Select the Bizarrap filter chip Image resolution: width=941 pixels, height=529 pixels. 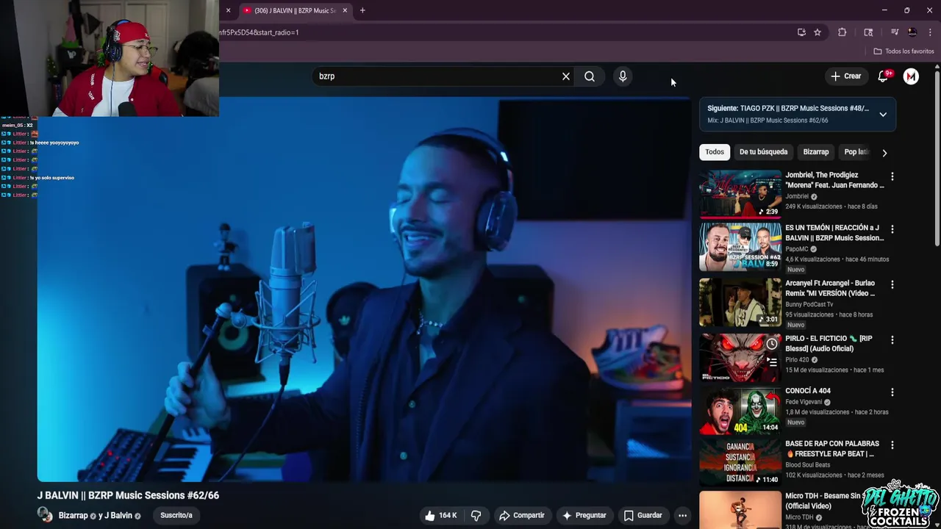(816, 152)
